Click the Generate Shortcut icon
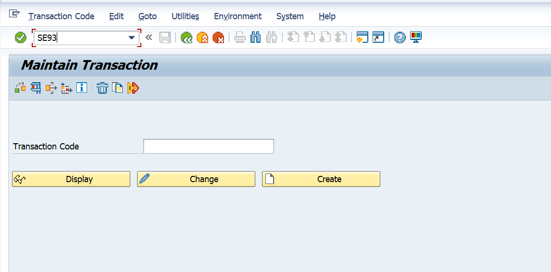 click(x=378, y=37)
